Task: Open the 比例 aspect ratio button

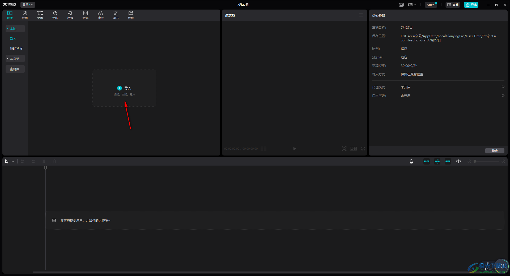Action: pos(353,149)
